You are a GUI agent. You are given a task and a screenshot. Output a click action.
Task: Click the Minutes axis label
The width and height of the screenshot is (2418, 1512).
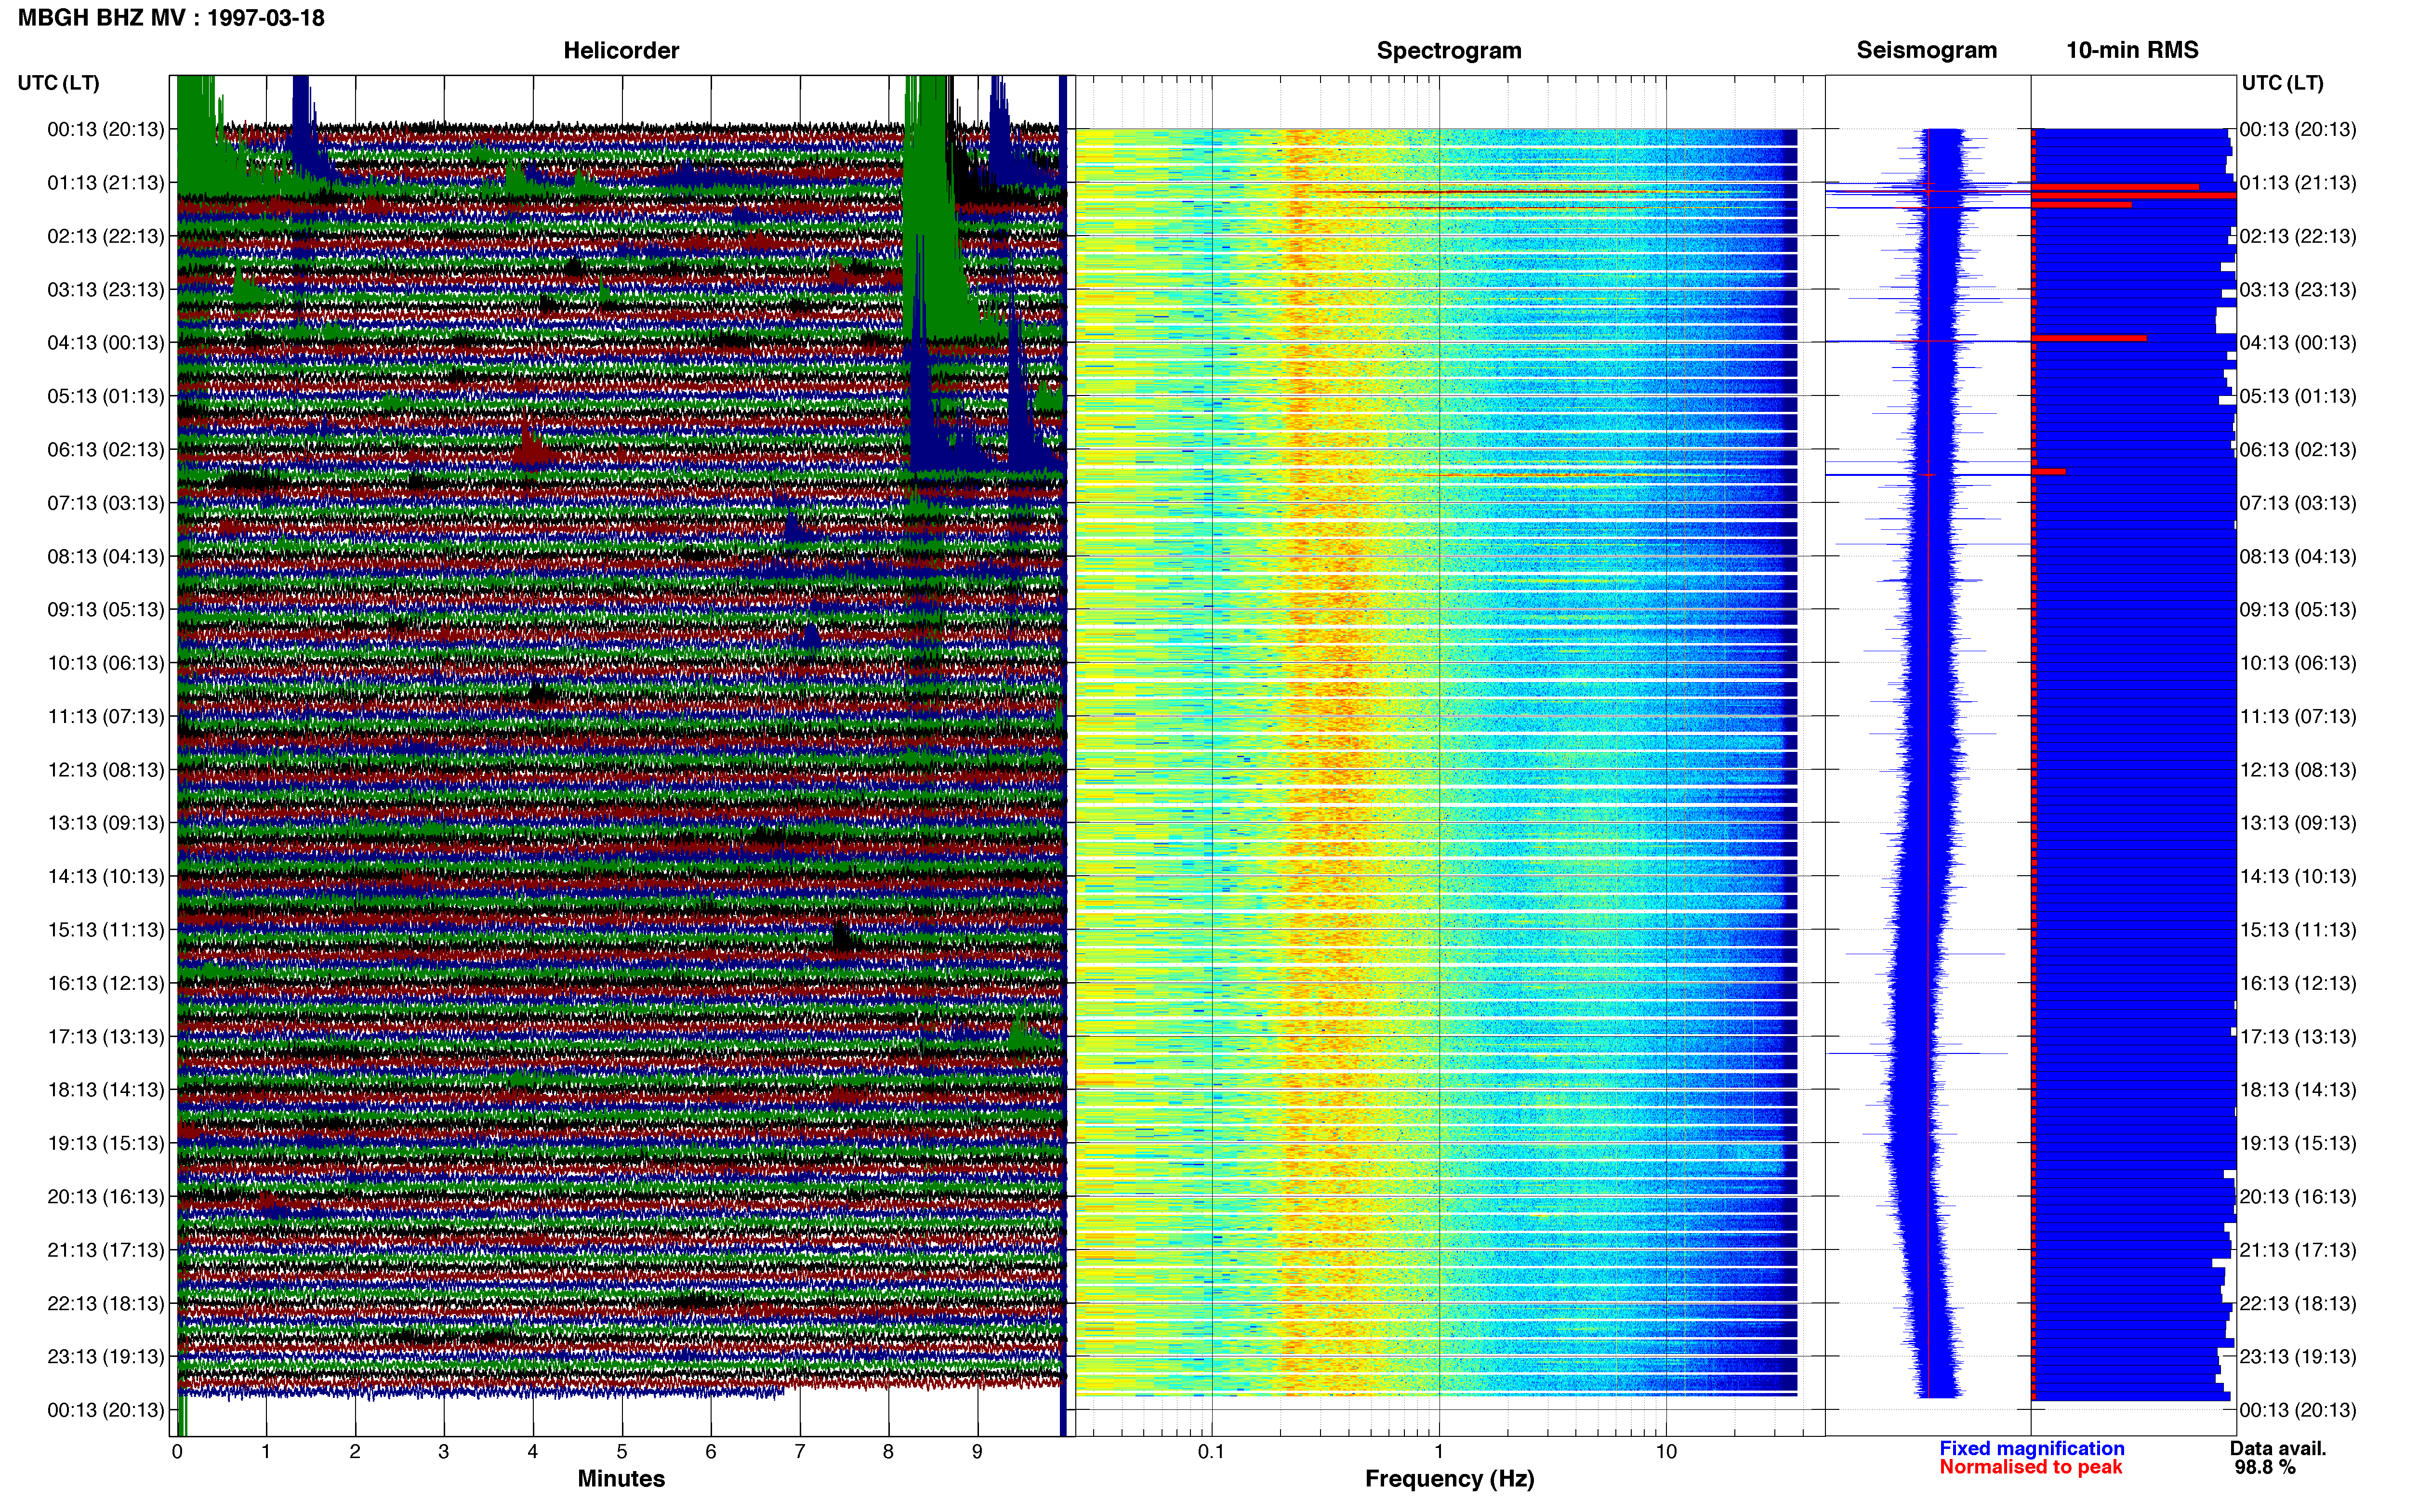click(621, 1479)
